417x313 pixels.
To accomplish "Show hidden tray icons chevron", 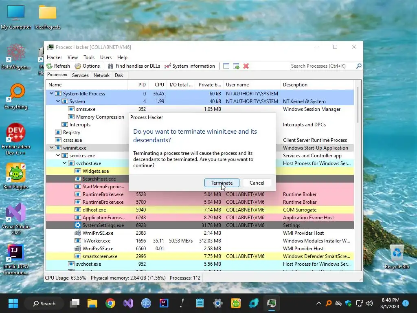I will [x=318, y=303].
